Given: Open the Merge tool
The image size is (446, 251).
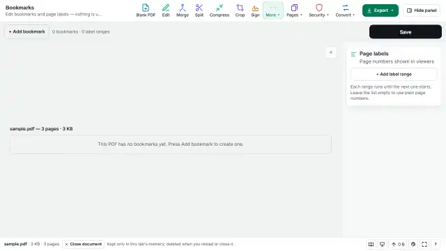Looking at the screenshot, I should 183,10.
